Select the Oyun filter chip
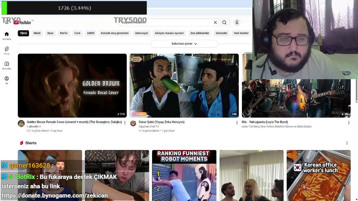This screenshot has width=358, height=201. (x=50, y=33)
